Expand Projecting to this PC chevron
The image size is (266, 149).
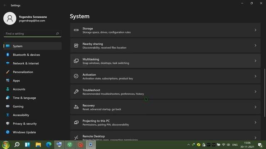[255, 123]
